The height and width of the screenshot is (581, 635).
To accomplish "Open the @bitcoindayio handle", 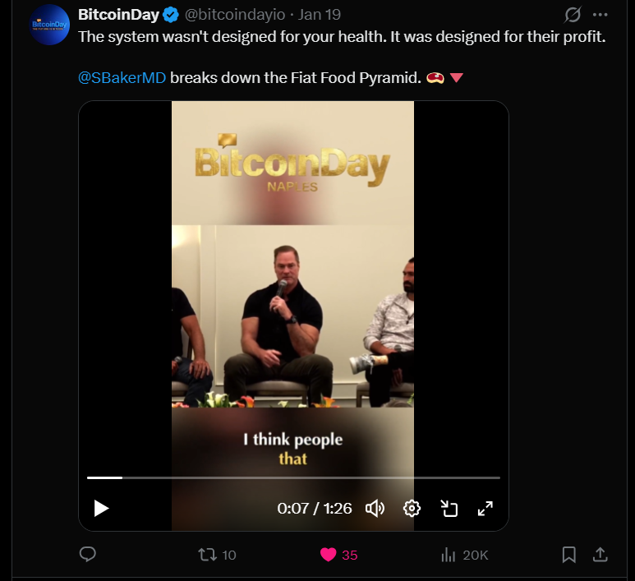I will click(235, 15).
